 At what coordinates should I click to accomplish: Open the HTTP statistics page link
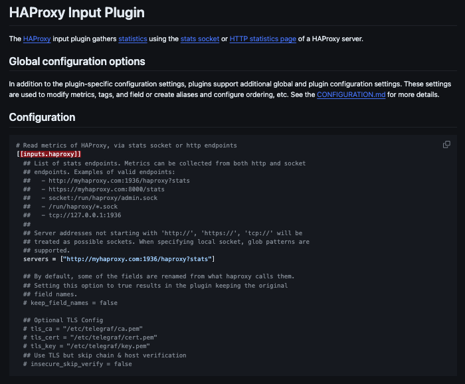click(x=263, y=39)
